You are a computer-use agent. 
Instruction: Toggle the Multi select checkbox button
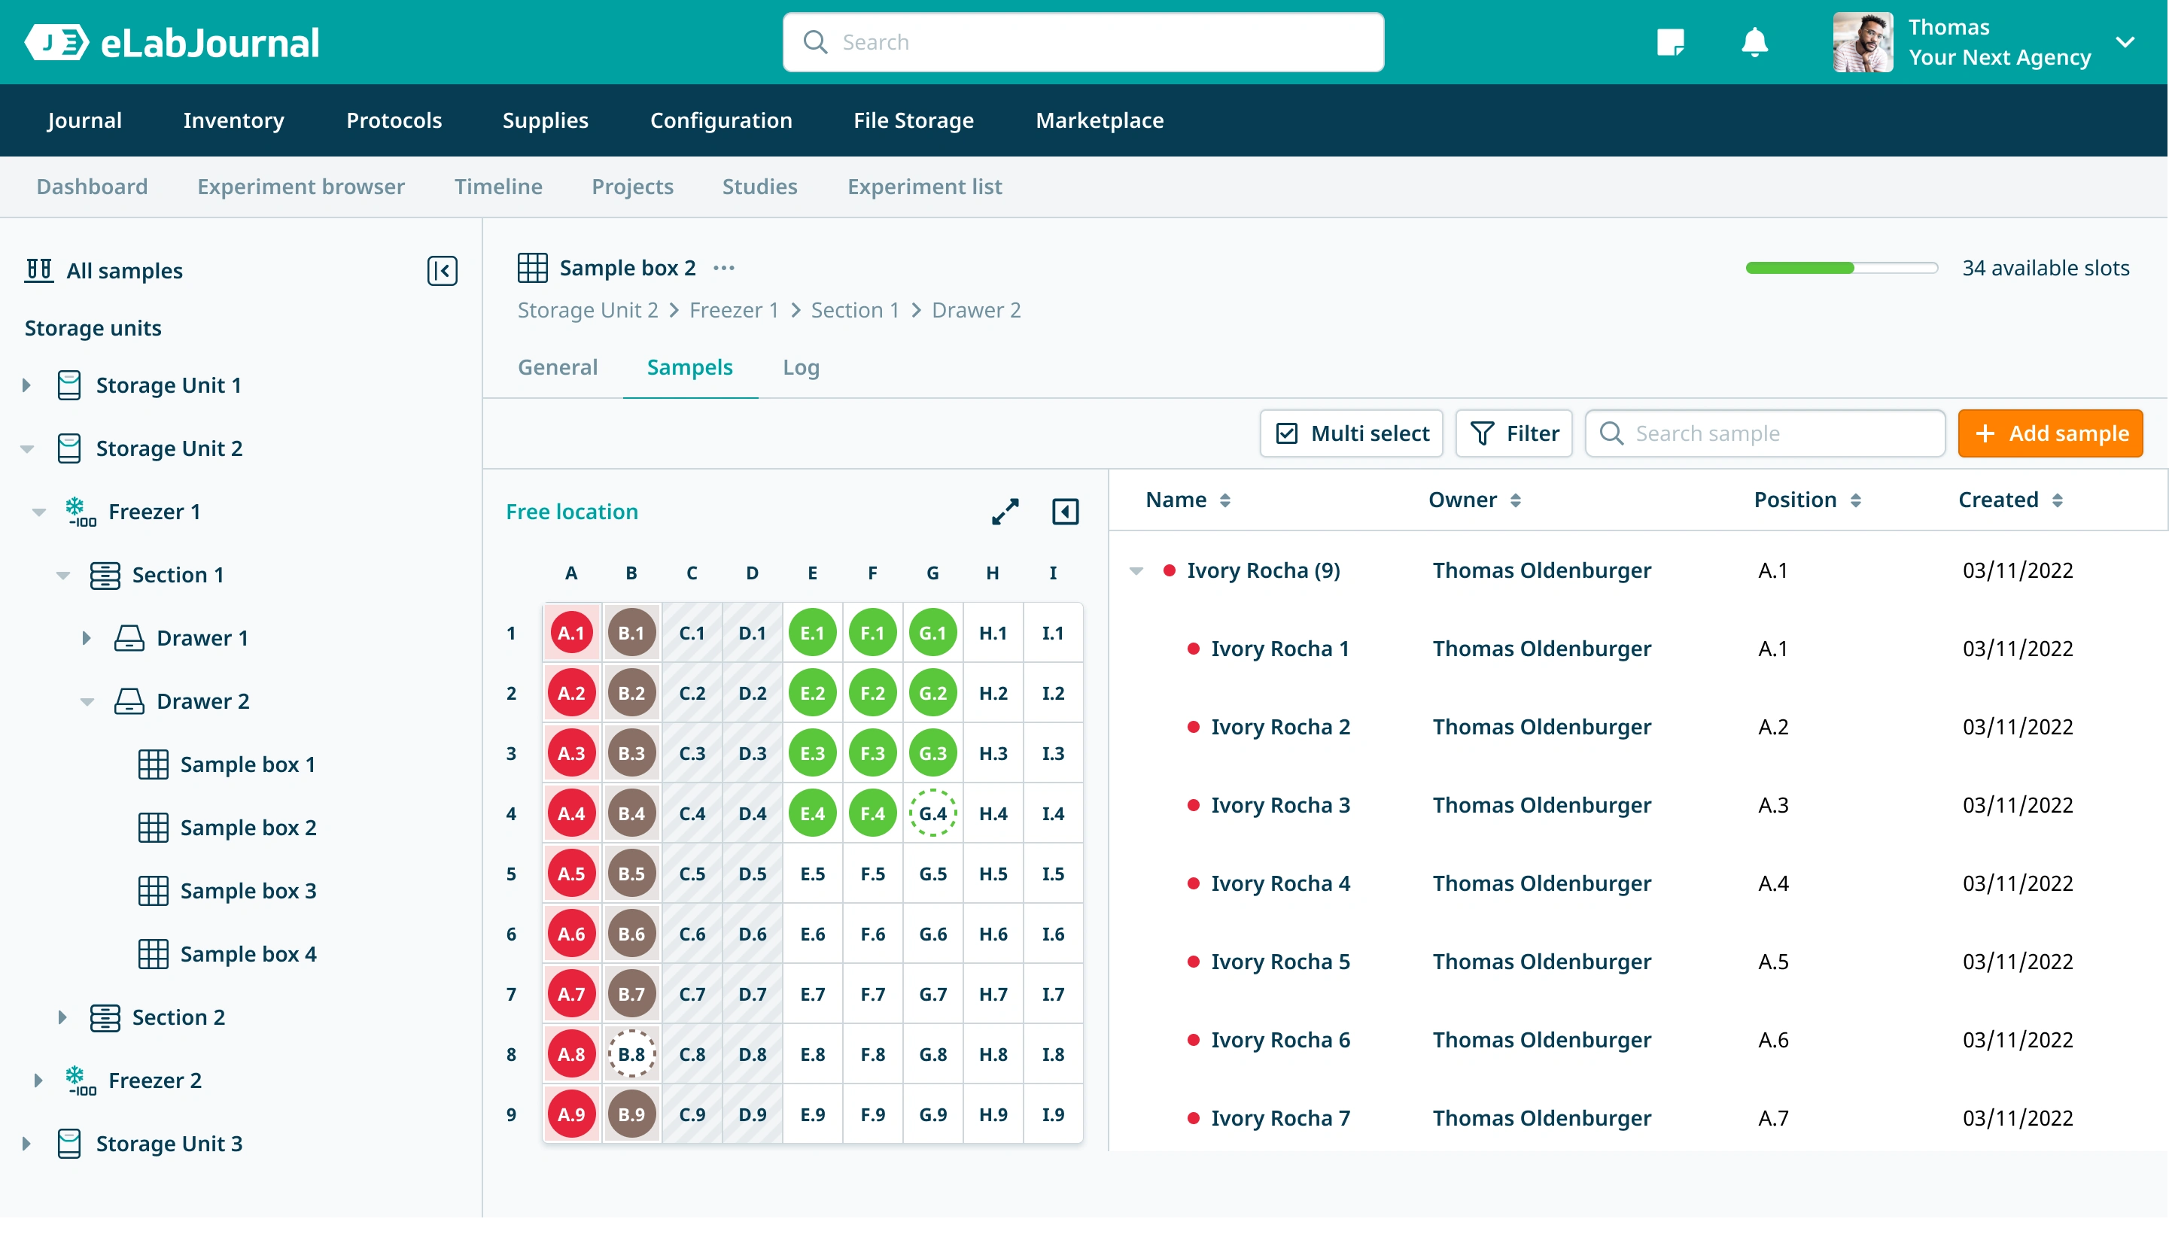[1351, 433]
